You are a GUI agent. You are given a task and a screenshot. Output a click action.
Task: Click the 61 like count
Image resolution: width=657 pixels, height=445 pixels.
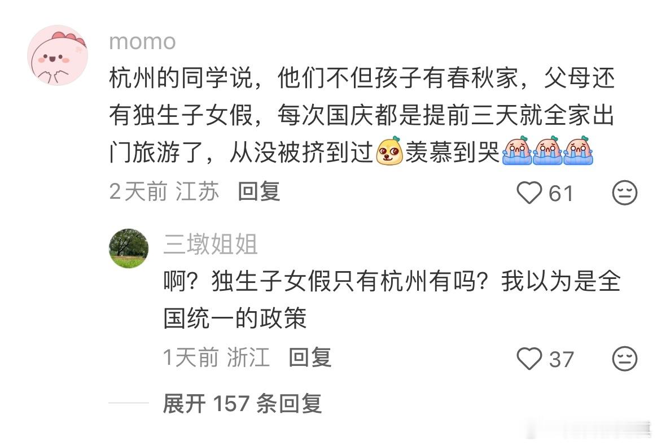click(x=560, y=194)
